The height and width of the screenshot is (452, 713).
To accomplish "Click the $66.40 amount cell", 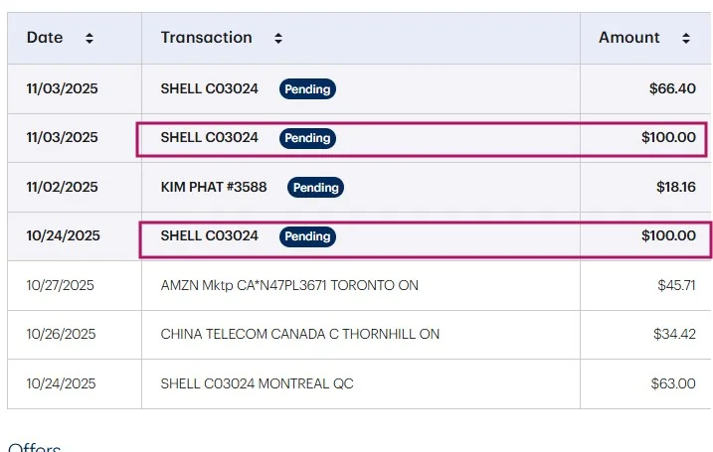I will click(672, 88).
